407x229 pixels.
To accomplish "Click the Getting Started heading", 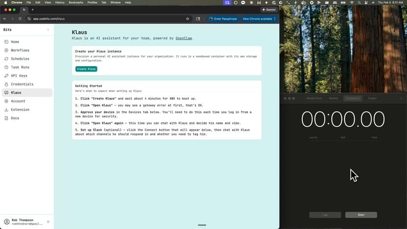I will pyautogui.click(x=88, y=86).
